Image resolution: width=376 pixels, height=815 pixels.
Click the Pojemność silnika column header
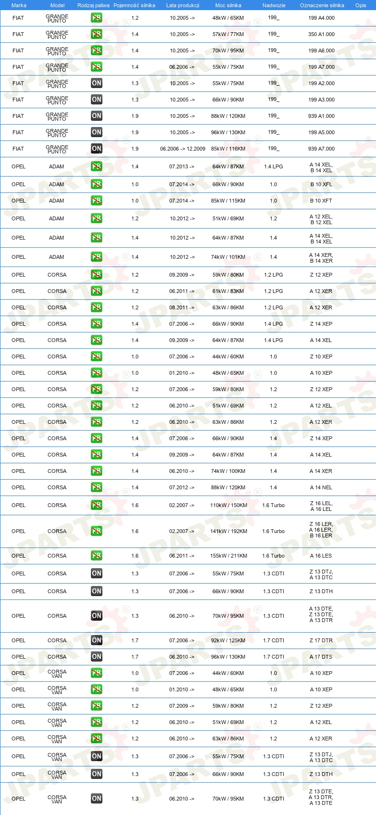coord(135,5)
